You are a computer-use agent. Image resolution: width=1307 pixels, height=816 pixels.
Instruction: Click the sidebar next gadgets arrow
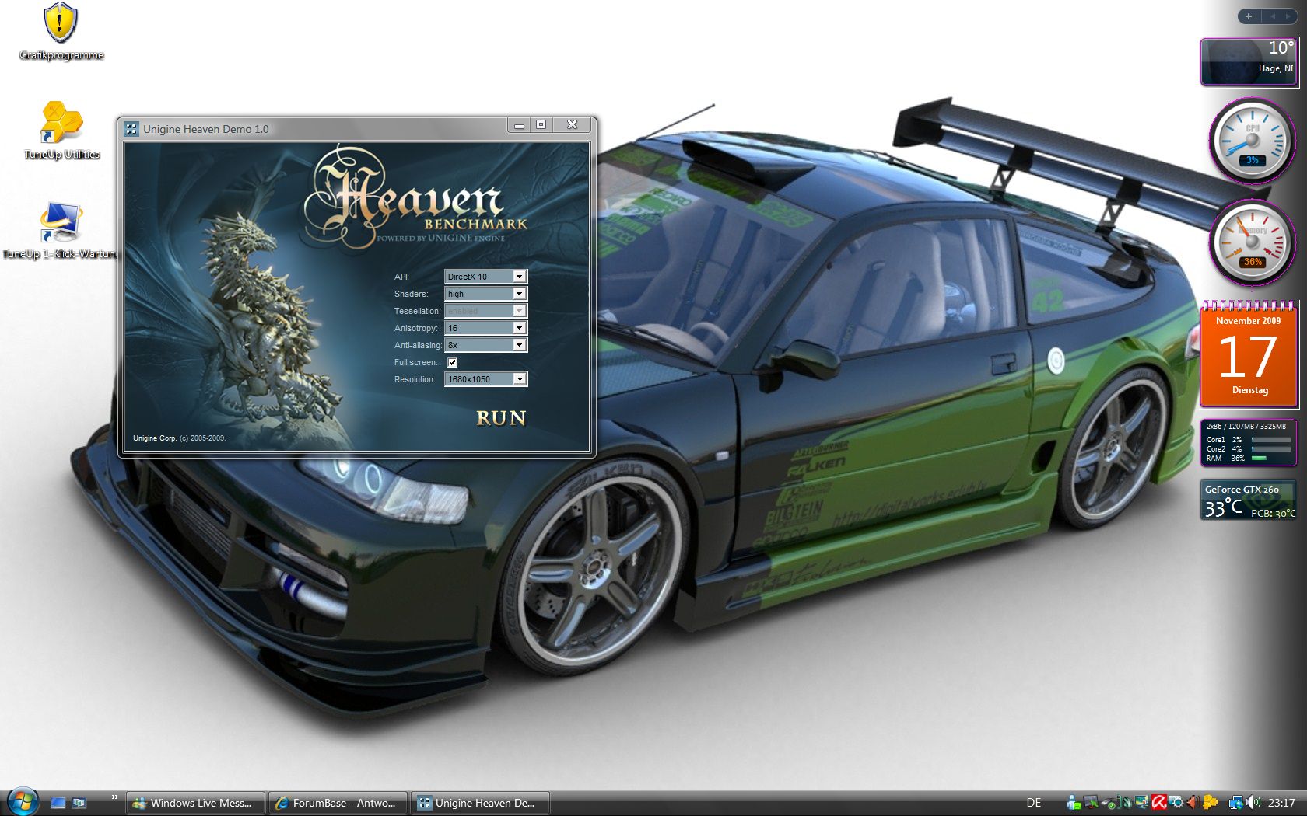click(x=1288, y=16)
